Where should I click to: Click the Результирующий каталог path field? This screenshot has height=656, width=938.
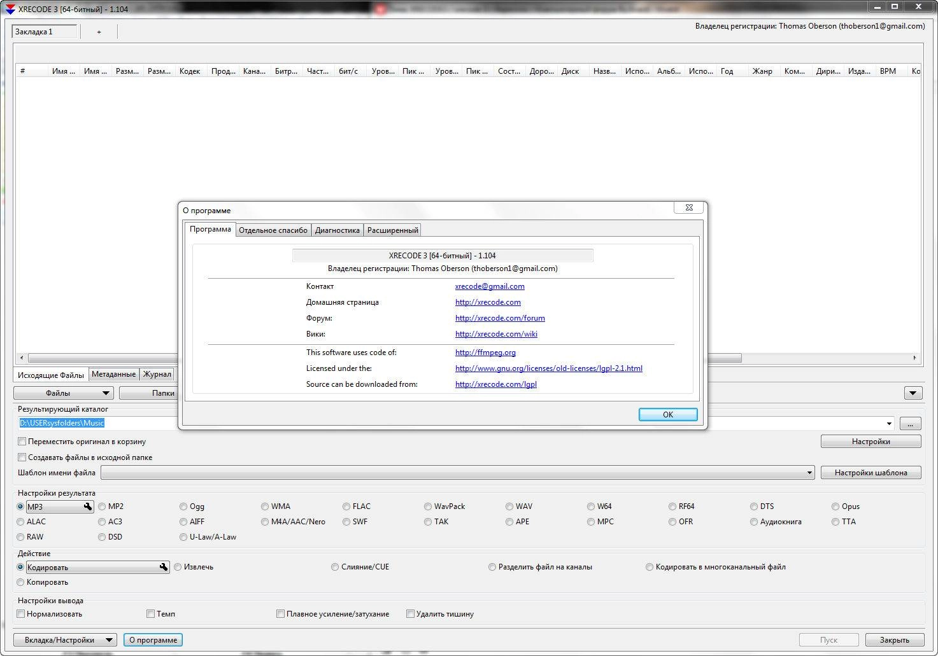coord(450,424)
